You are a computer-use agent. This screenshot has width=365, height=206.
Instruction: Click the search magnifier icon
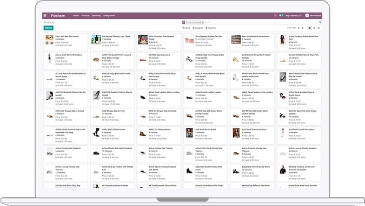(320, 22)
